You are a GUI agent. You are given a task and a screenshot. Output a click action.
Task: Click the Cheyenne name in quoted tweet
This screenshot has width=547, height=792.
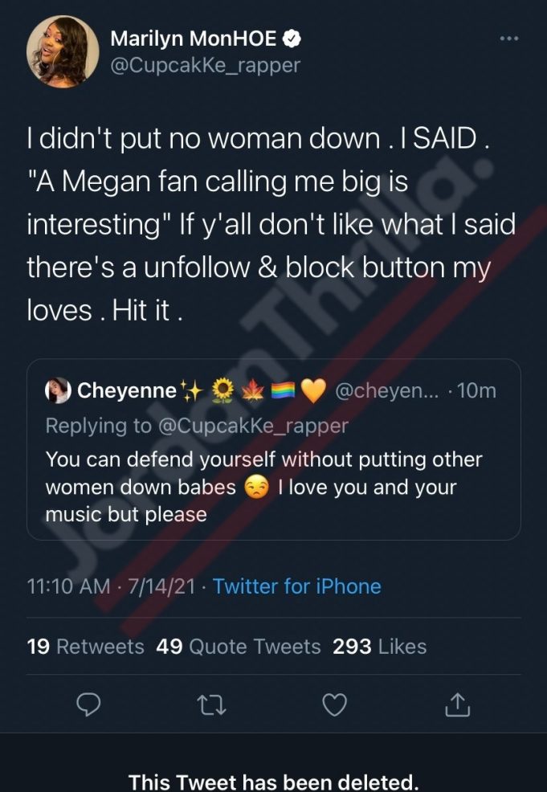127,391
